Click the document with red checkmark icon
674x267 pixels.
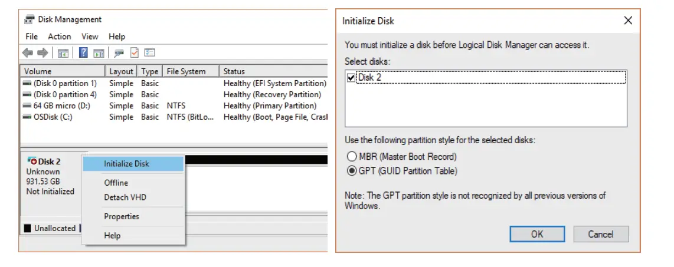click(134, 53)
